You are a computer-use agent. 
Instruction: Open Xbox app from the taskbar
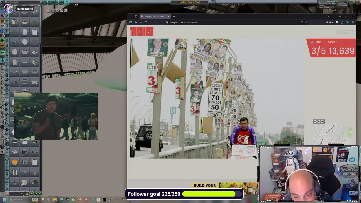(x=73, y=200)
